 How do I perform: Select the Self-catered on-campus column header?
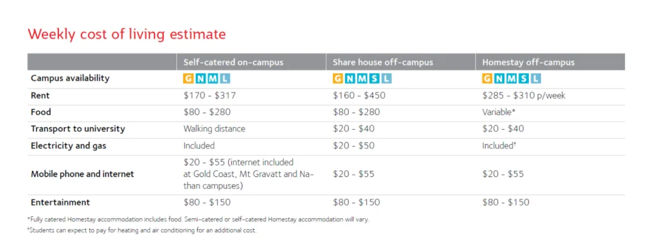point(233,62)
